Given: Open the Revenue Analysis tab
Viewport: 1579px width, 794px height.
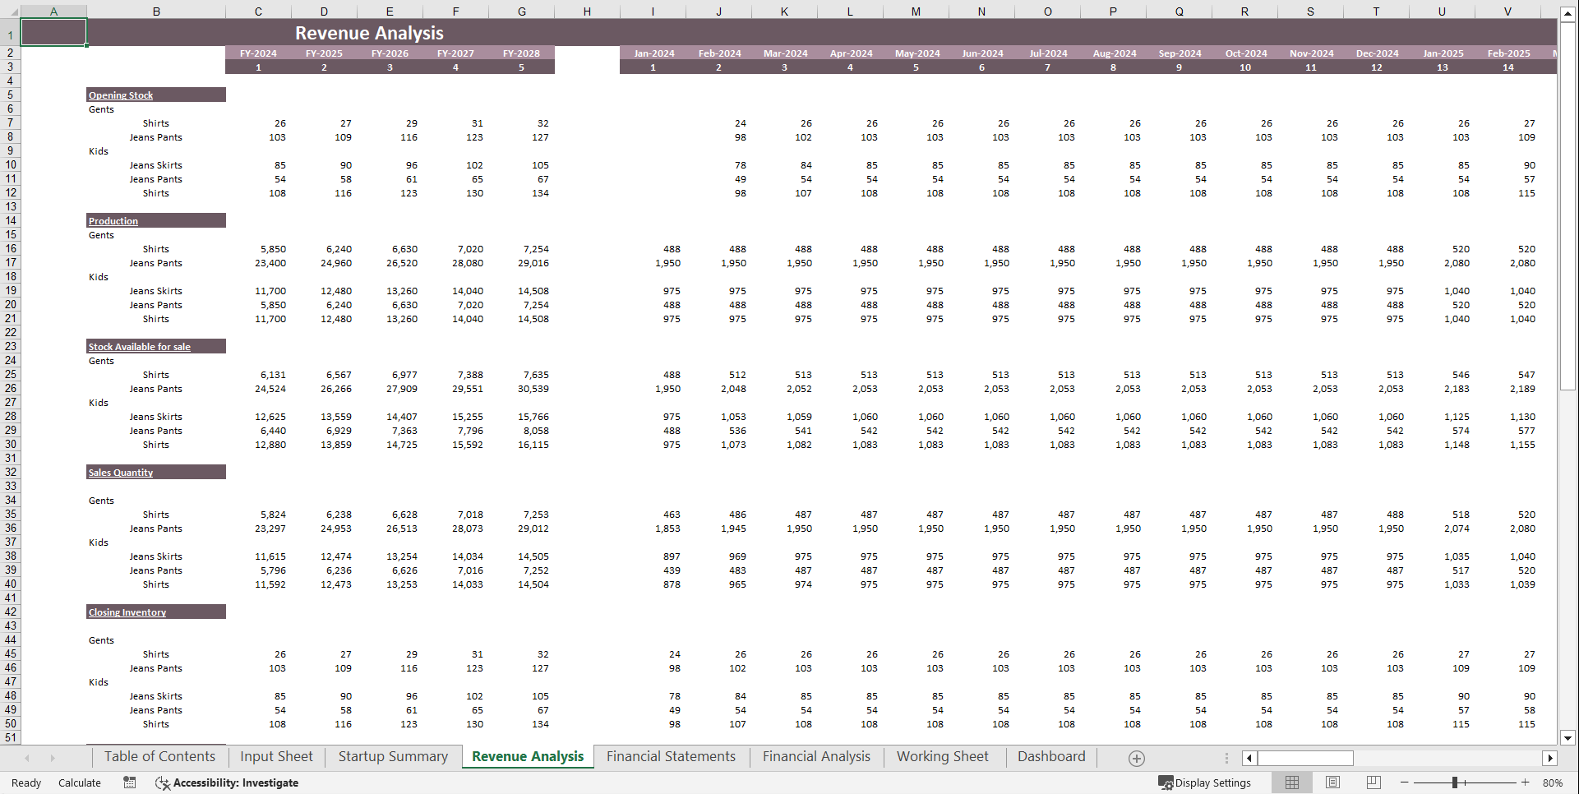Looking at the screenshot, I should (527, 756).
